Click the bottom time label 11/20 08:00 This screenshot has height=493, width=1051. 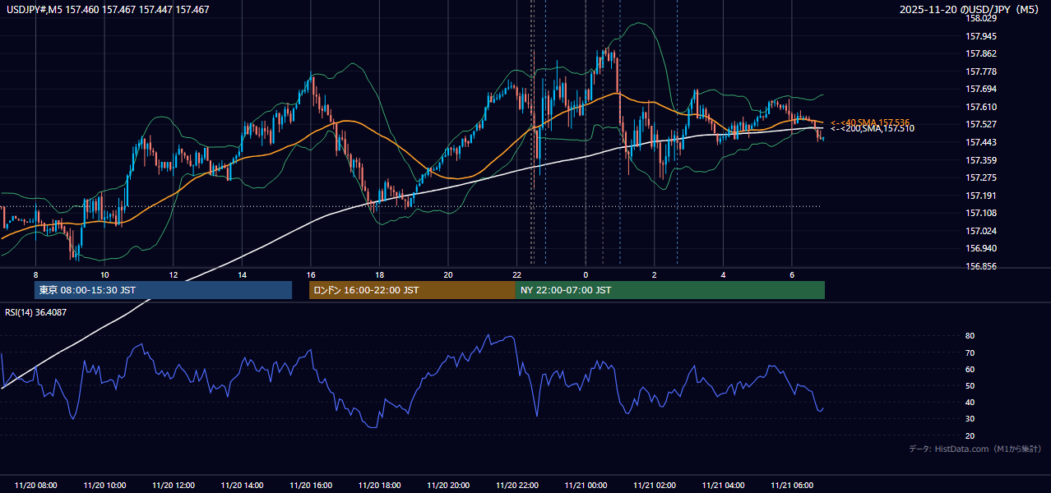tap(36, 486)
